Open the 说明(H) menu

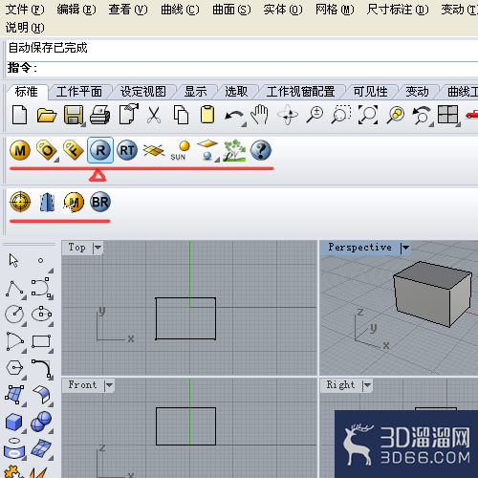pos(25,28)
